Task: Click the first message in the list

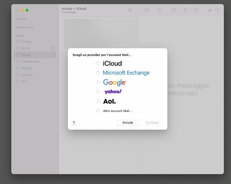Action: [x=101, y=33]
